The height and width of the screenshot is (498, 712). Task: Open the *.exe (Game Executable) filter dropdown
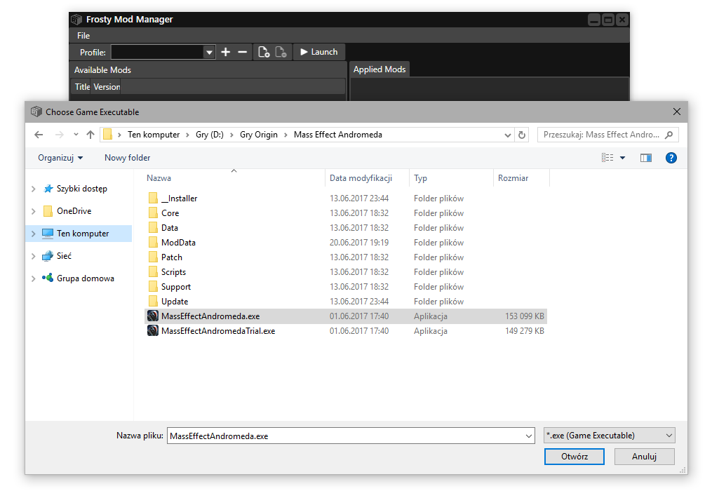610,436
